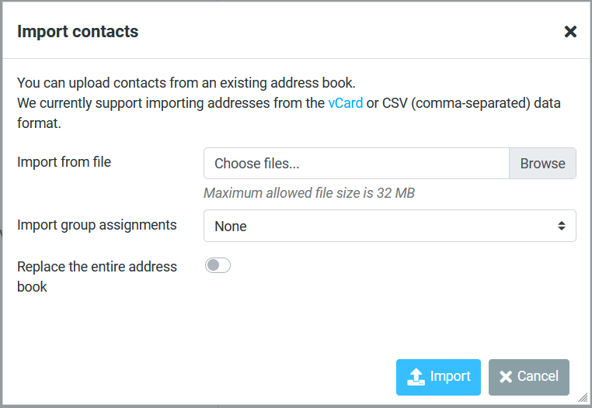
Task: Click the upload icon on Import button
Action: pyautogui.click(x=416, y=377)
